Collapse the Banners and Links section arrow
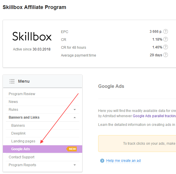This screenshot has height=174, width=176. [x=75, y=117]
